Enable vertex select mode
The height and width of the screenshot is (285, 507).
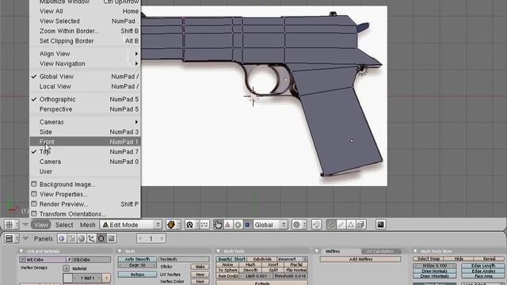coord(331,225)
